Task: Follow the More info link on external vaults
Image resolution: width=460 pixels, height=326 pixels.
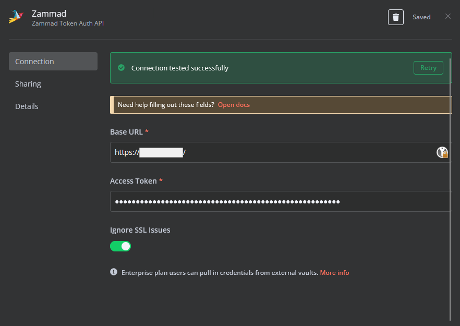Action: pyautogui.click(x=334, y=273)
